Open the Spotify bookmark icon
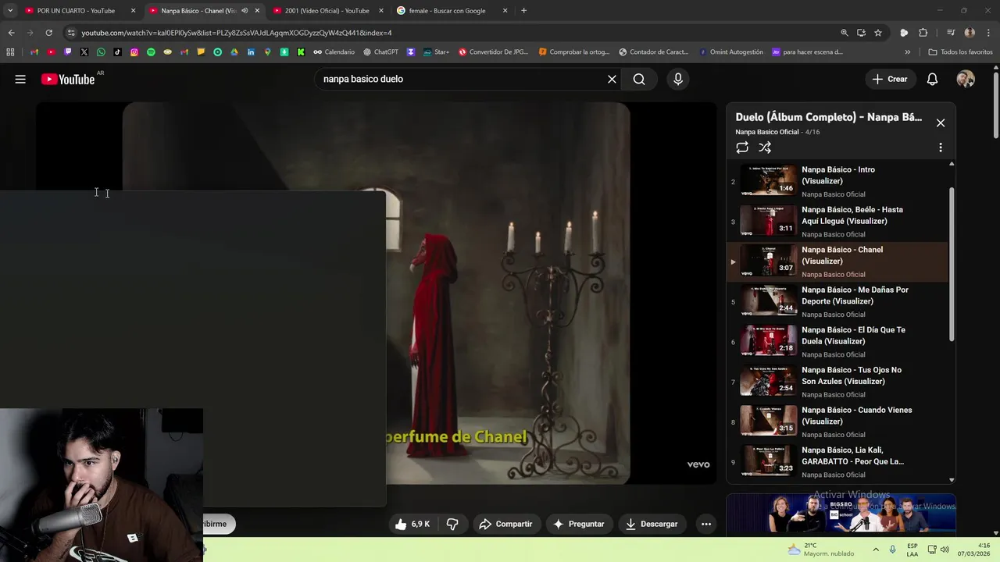 [151, 52]
